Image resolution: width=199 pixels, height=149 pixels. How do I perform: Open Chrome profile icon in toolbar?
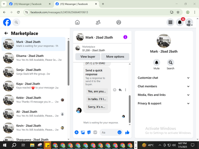(187, 12)
